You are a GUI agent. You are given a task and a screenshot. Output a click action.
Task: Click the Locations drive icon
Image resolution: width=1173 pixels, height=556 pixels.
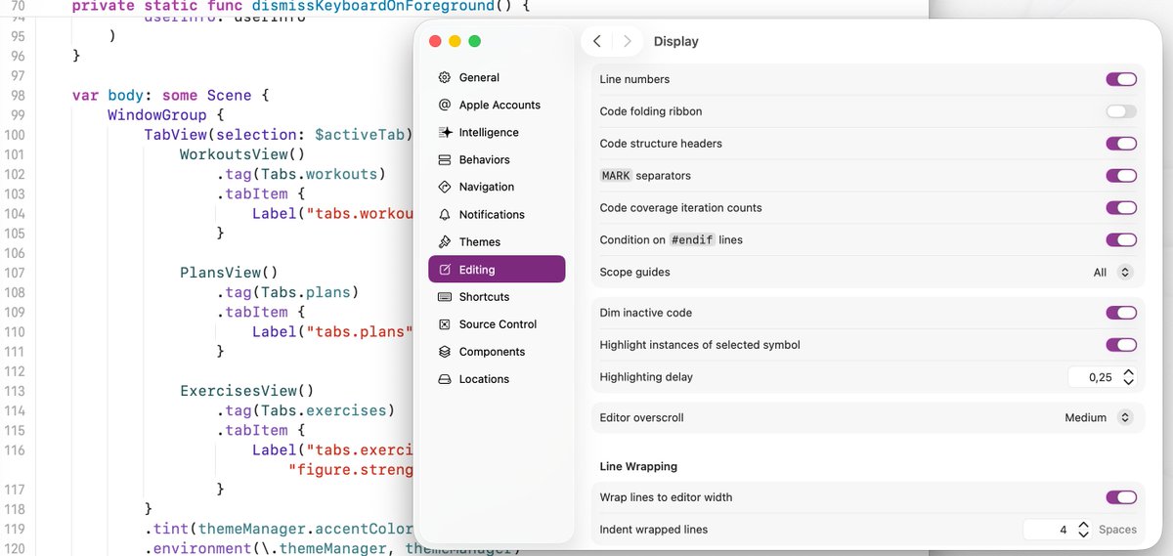[445, 378]
